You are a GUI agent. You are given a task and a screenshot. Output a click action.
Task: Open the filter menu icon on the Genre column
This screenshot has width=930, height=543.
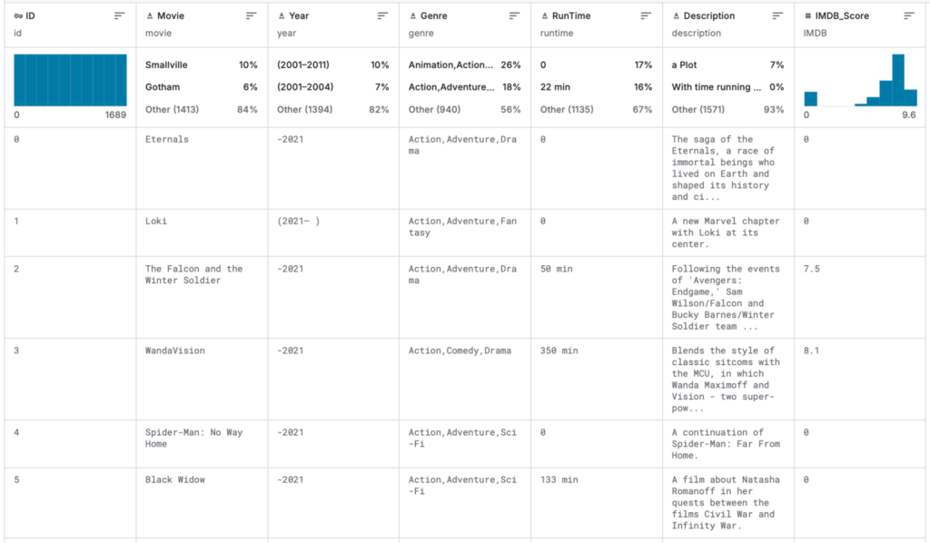click(512, 15)
